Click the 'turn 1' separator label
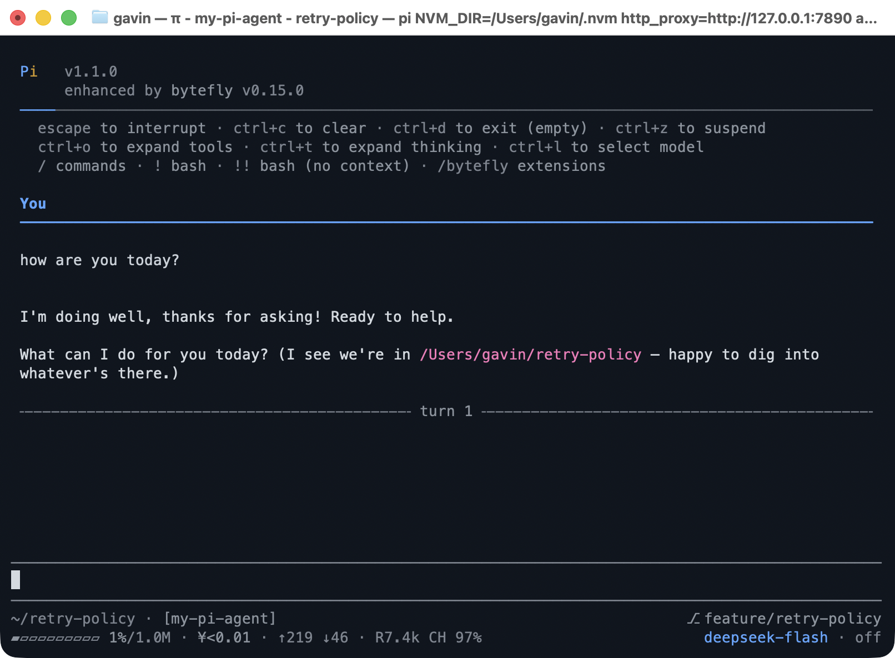The width and height of the screenshot is (895, 658). click(446, 411)
